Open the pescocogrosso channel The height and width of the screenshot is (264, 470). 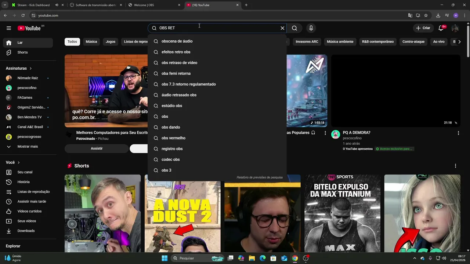click(28, 137)
